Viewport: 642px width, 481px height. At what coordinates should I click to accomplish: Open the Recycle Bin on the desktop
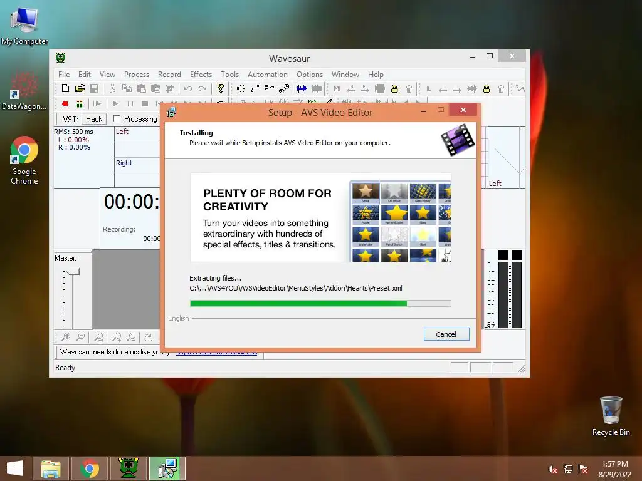[611, 416]
